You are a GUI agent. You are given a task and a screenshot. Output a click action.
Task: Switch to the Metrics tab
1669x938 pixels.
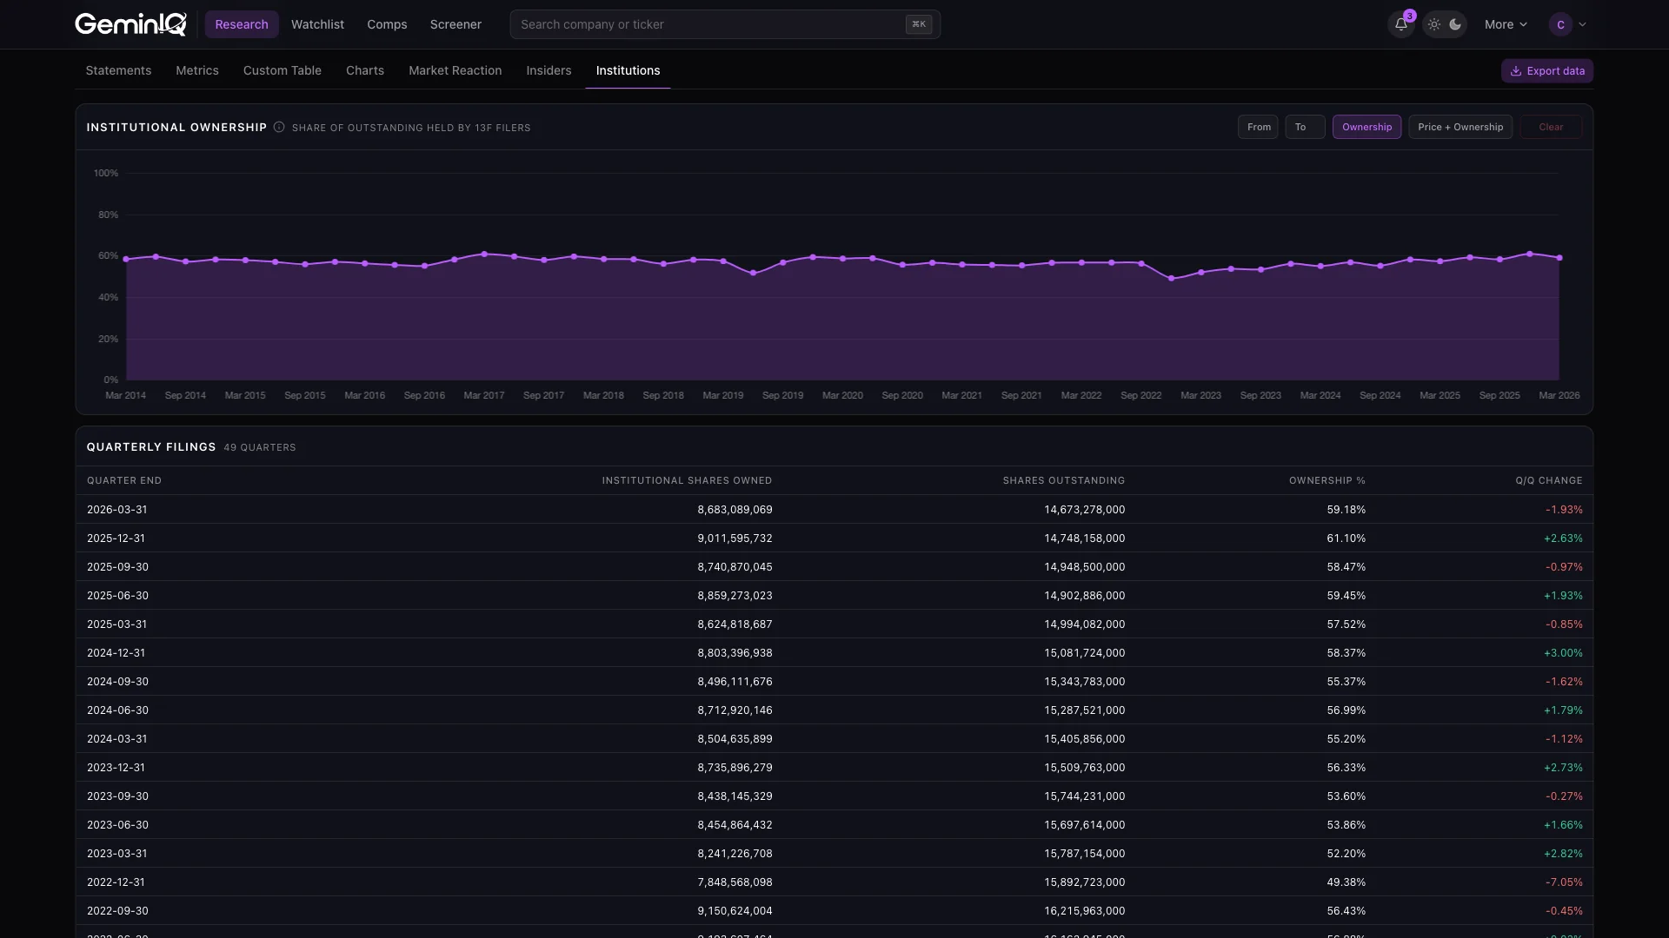pyautogui.click(x=197, y=70)
